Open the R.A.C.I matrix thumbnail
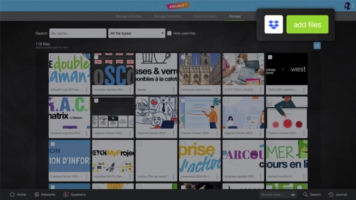The width and height of the screenshot is (356, 200). pos(69,113)
